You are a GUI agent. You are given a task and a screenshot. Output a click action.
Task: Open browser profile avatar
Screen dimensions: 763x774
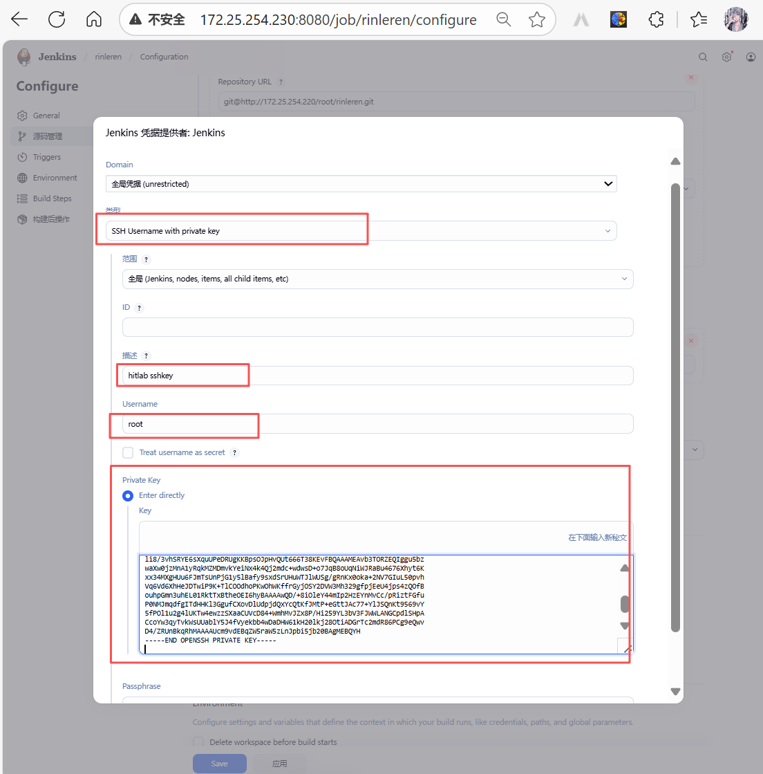pyautogui.click(x=736, y=19)
